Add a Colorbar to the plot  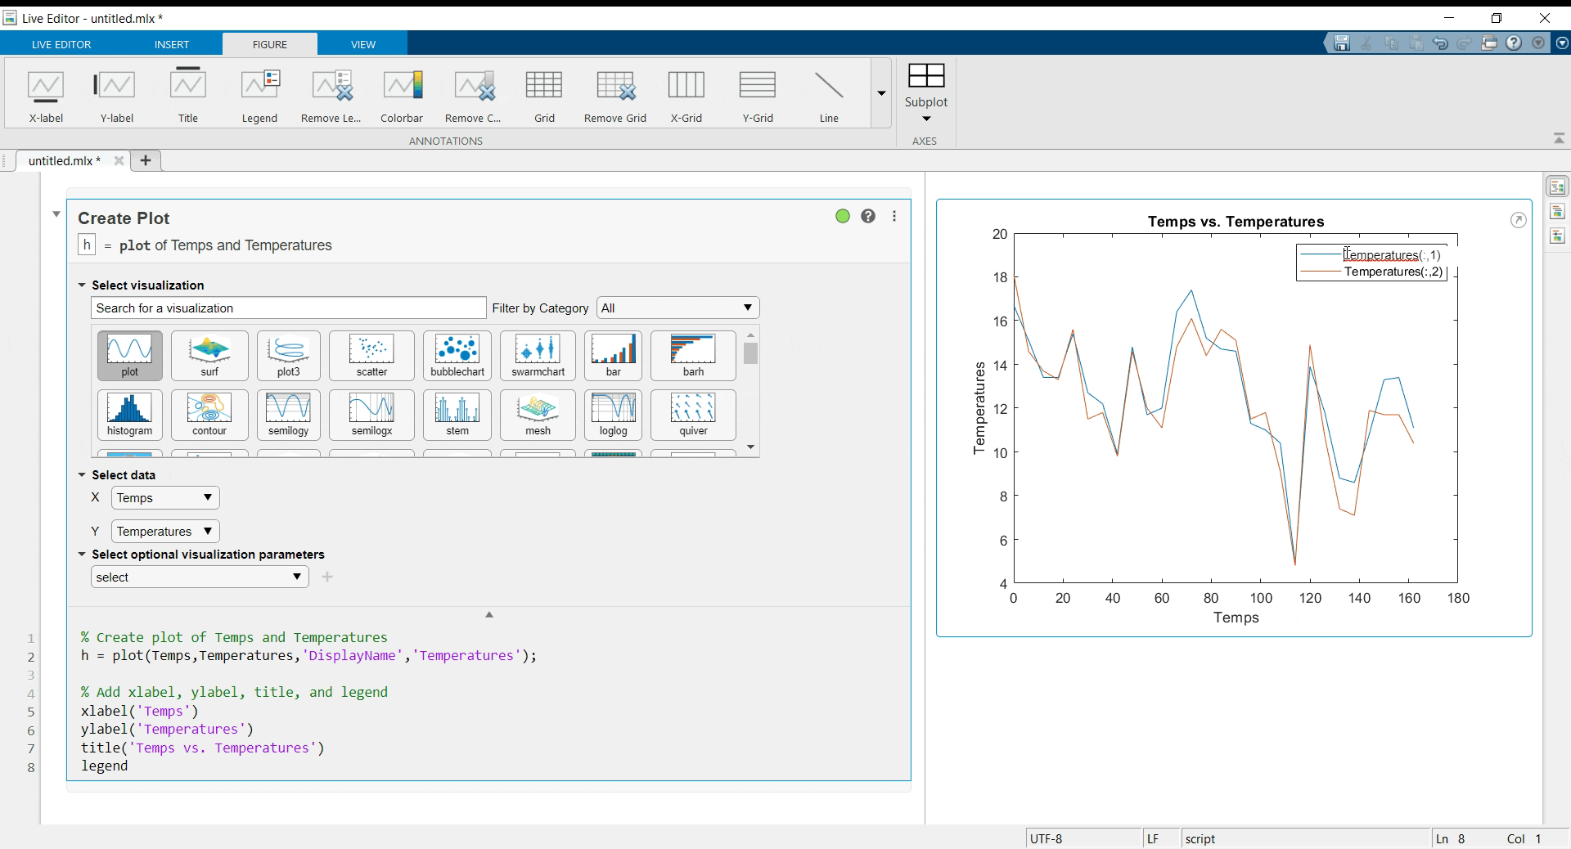coord(402,97)
